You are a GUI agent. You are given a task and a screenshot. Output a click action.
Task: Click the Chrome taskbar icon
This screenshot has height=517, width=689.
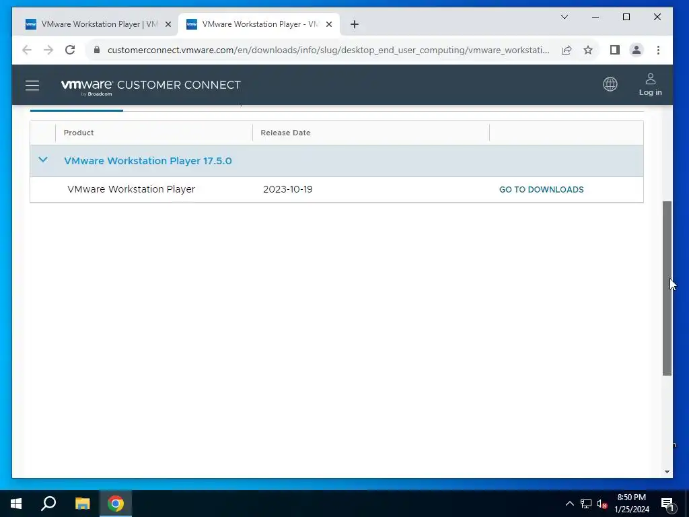coord(116,504)
